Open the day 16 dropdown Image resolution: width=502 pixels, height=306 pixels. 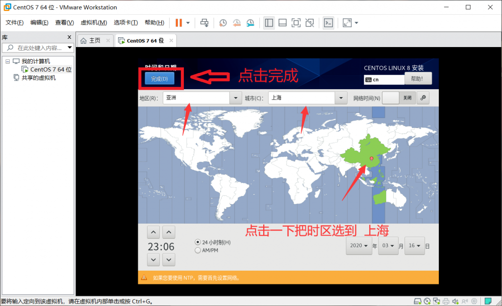415,246
